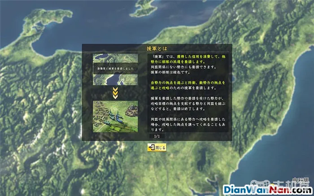Viewport: 314px width, 196px height.
Task: Click the exit arrow icon on 閉じる button
Action: tap(152, 148)
